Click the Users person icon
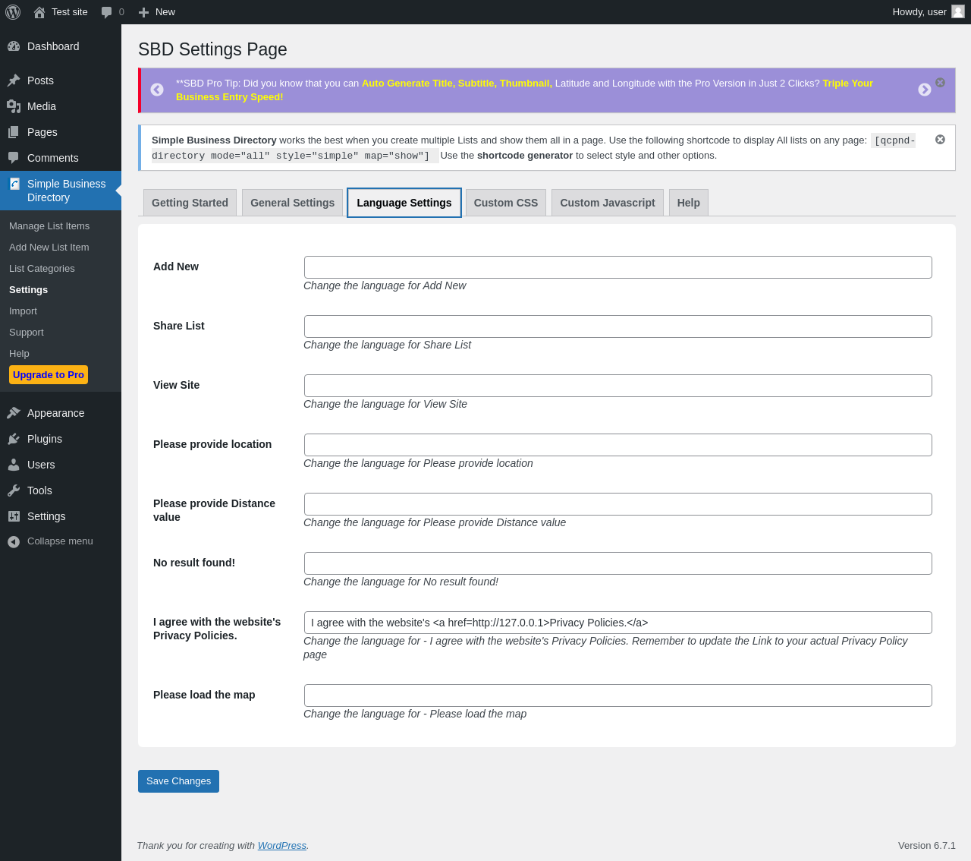971x861 pixels. click(x=14, y=465)
